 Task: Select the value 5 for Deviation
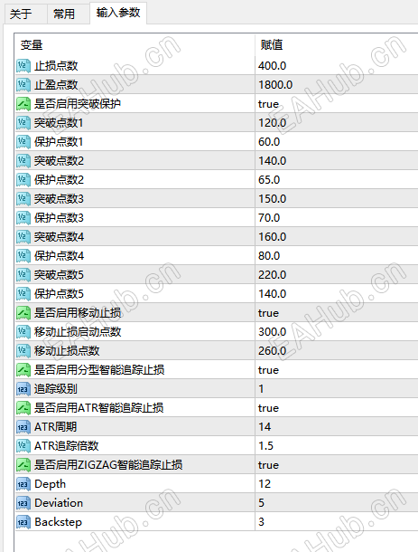coord(261,503)
